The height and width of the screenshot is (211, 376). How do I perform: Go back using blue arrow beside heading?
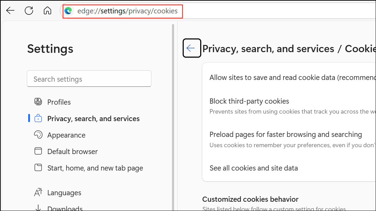point(192,48)
